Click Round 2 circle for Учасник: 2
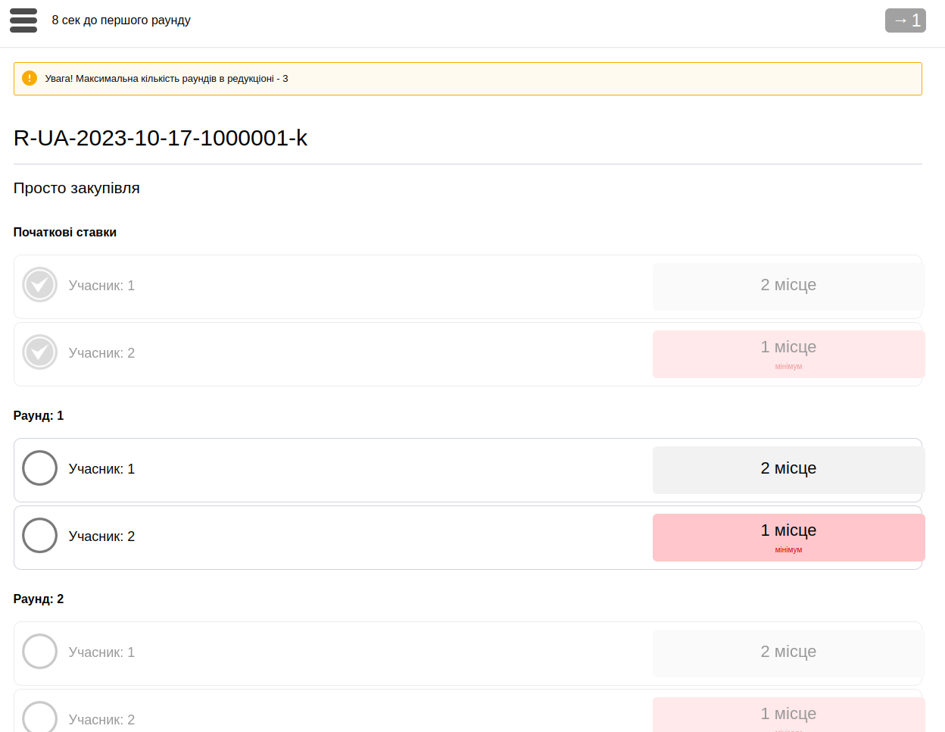The image size is (945, 732). tap(39, 718)
